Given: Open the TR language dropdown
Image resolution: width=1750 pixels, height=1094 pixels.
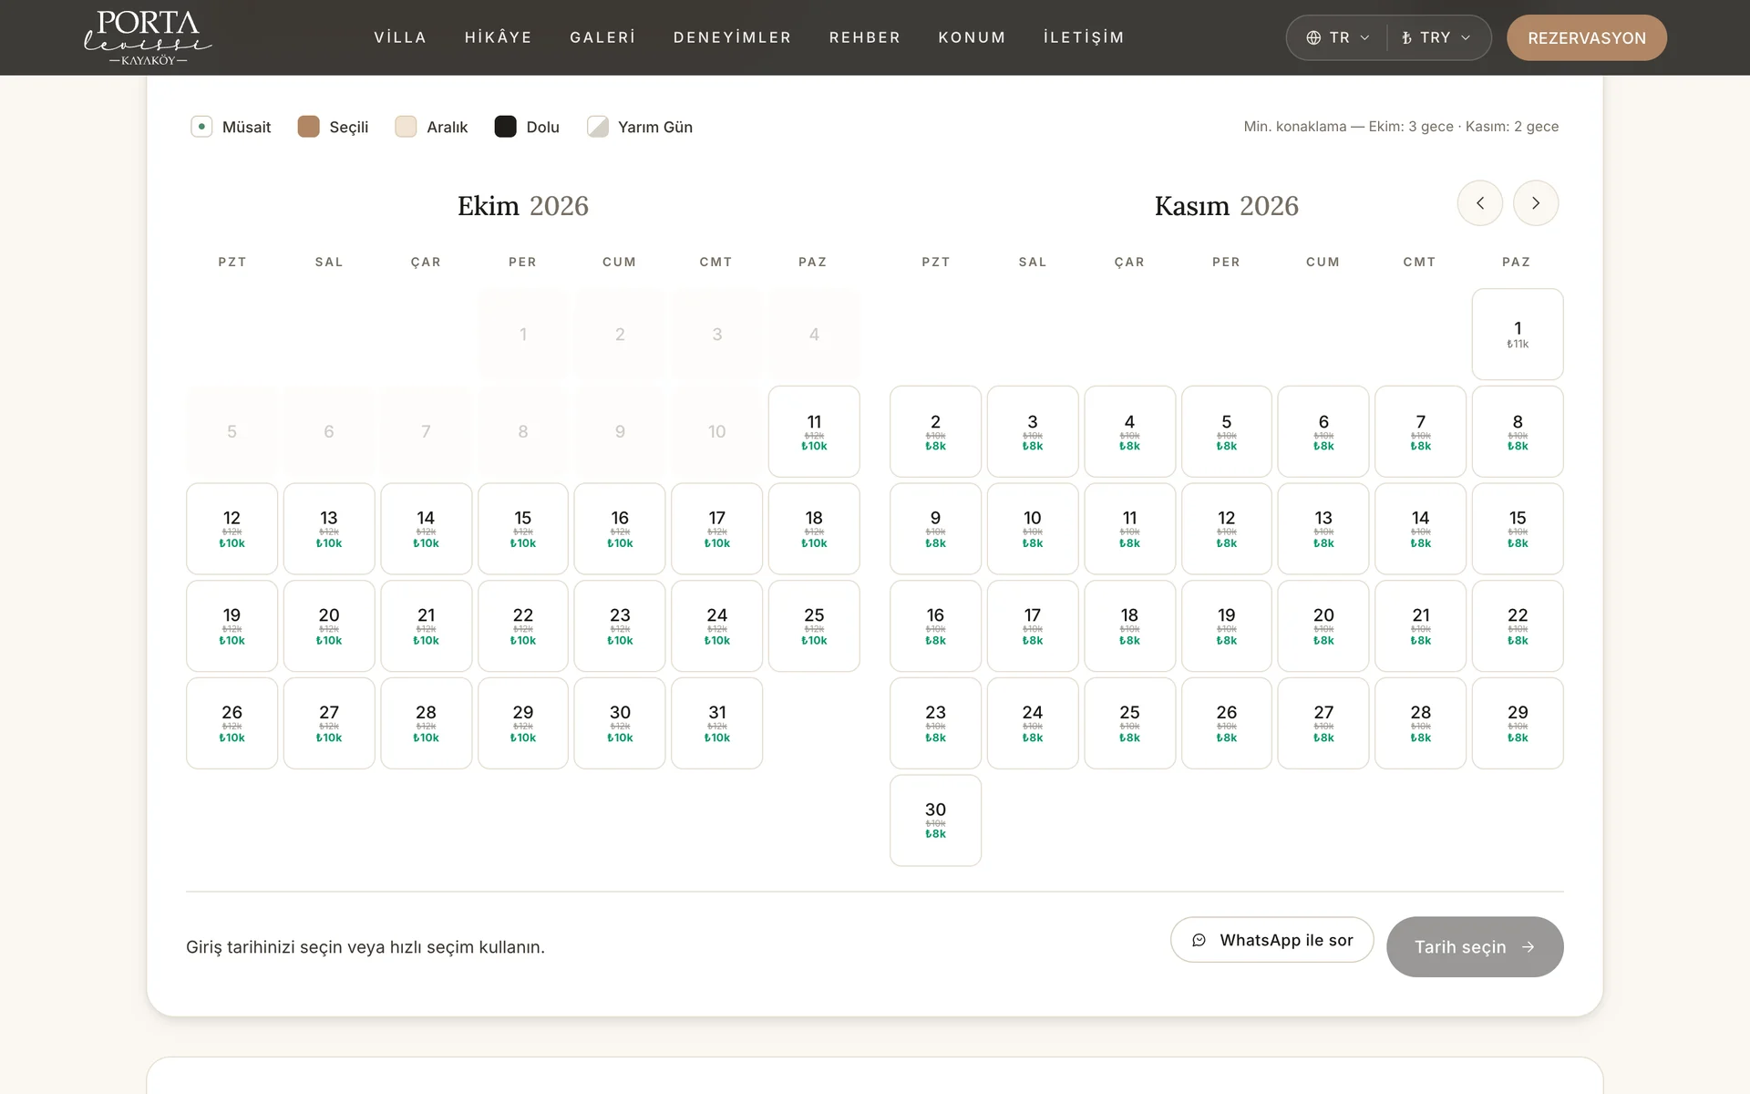Looking at the screenshot, I should (1338, 37).
